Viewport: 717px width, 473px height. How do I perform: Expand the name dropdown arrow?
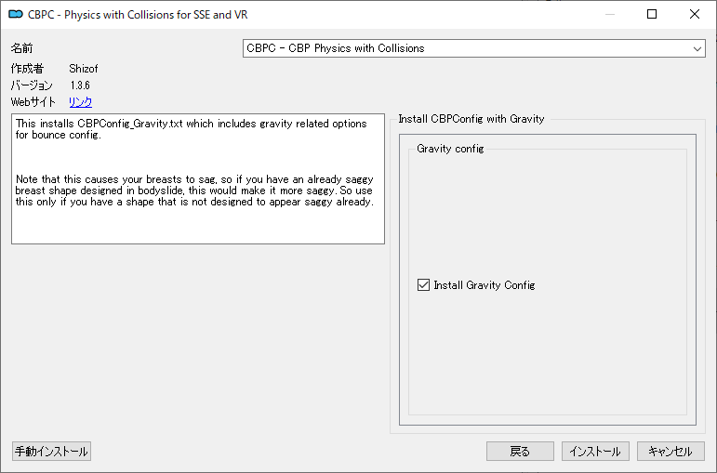[x=697, y=48]
